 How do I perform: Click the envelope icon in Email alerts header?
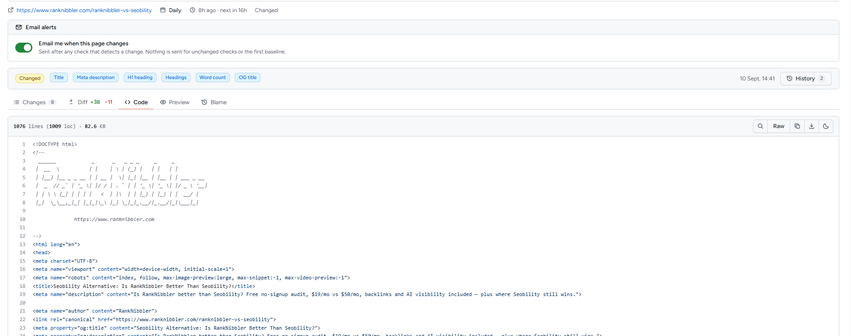[x=18, y=27]
